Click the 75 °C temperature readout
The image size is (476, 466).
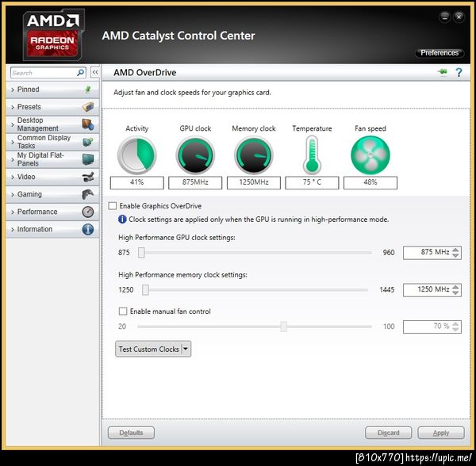312,182
